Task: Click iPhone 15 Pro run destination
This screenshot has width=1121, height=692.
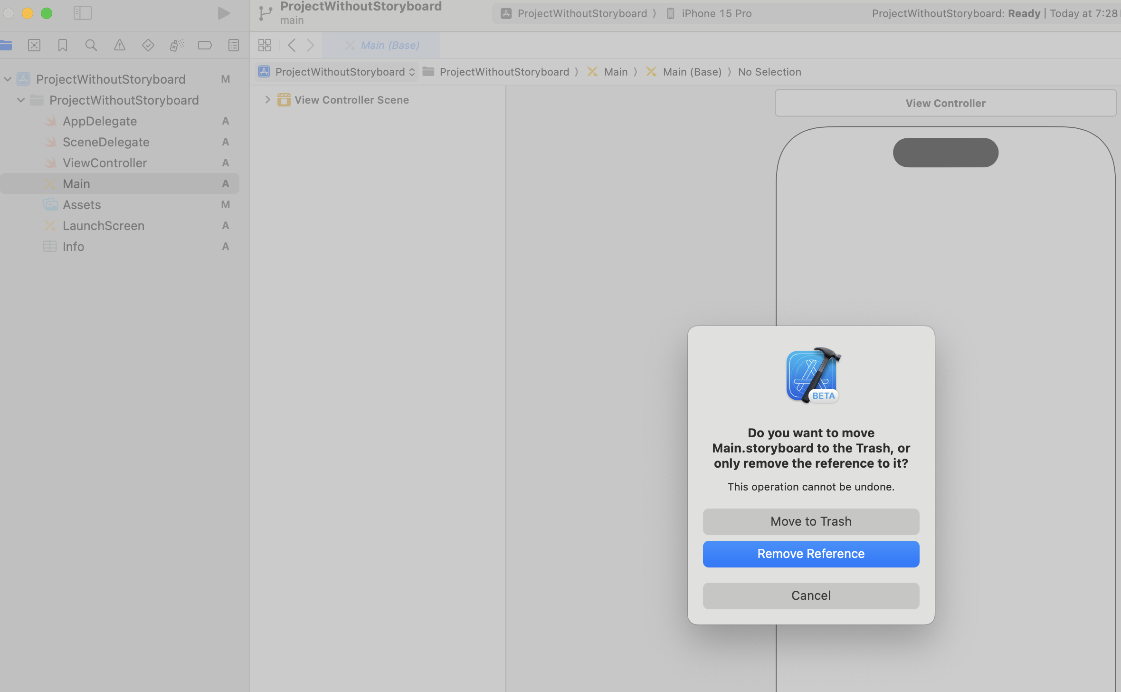Action: click(716, 13)
